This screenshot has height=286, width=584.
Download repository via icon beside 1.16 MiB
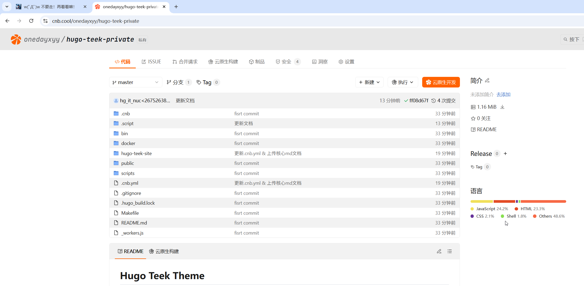point(502,107)
